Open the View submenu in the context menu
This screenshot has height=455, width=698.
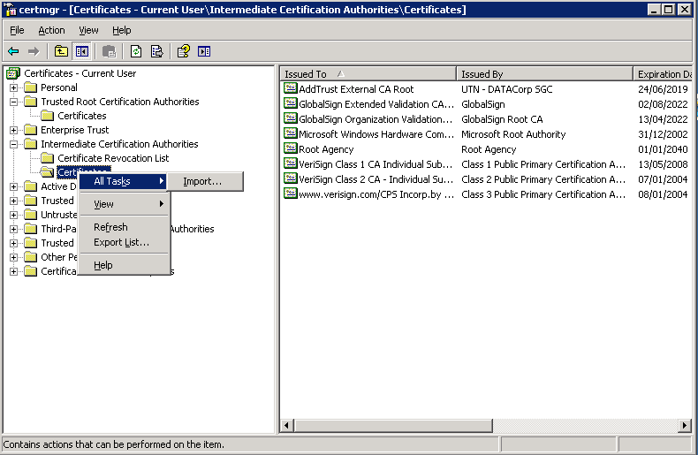click(x=124, y=204)
